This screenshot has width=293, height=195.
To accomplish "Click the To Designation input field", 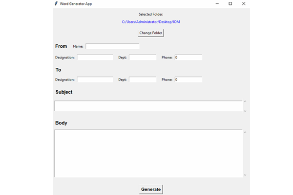I will pyautogui.click(x=95, y=79).
